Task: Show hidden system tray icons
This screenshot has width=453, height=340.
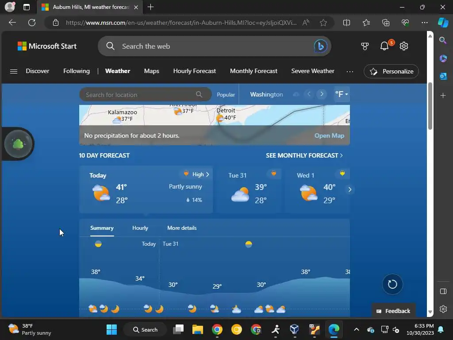Action: coord(356,329)
